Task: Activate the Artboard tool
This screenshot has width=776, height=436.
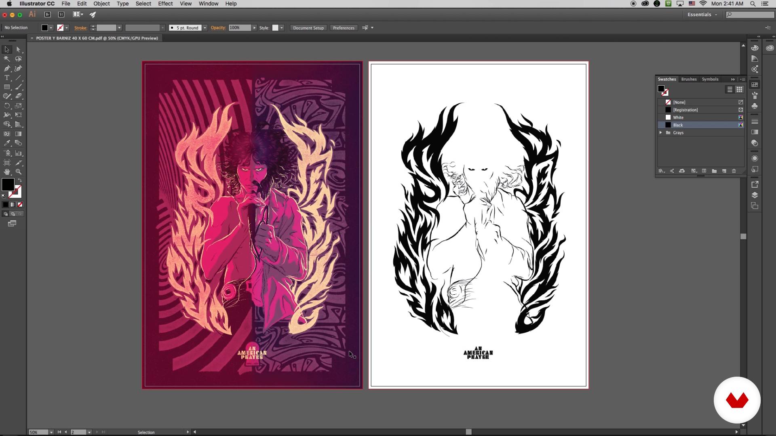Action: 7,163
